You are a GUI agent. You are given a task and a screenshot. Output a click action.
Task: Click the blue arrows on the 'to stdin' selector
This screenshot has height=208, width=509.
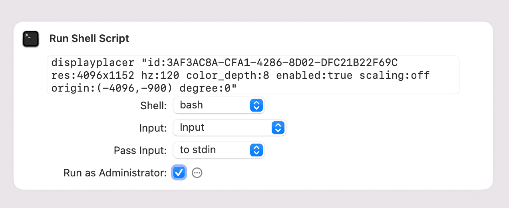(x=256, y=150)
